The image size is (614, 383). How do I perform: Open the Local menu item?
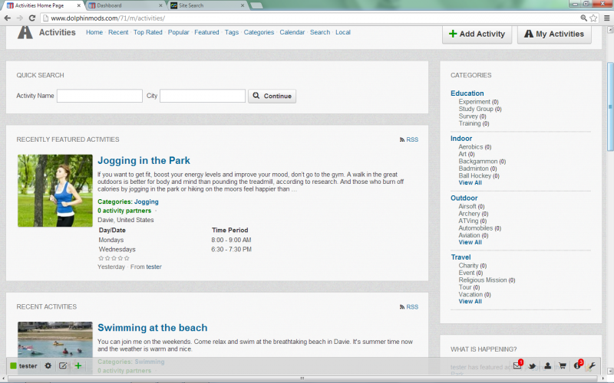click(343, 32)
